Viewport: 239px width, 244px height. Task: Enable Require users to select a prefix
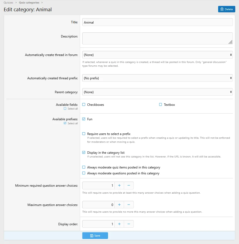point(84,134)
